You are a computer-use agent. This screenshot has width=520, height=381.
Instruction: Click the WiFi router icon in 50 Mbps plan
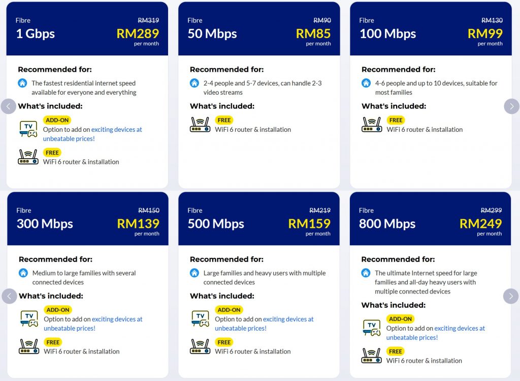point(200,125)
